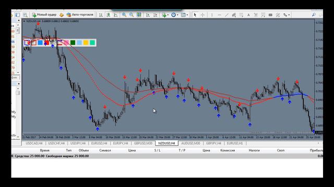Expand the NZDUSD,H4 chart title triangle
Viewport: 334px width, 187px height.
(24, 21)
